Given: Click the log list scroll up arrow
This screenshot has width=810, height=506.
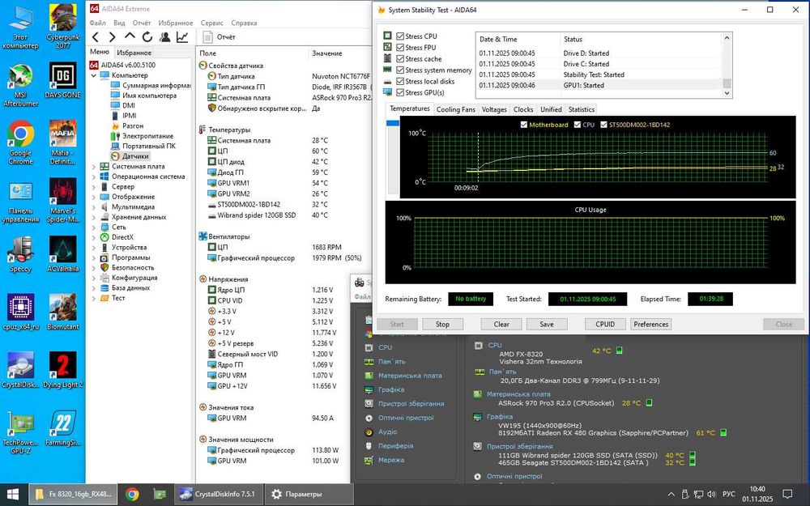Looking at the screenshot, I should tap(727, 38).
